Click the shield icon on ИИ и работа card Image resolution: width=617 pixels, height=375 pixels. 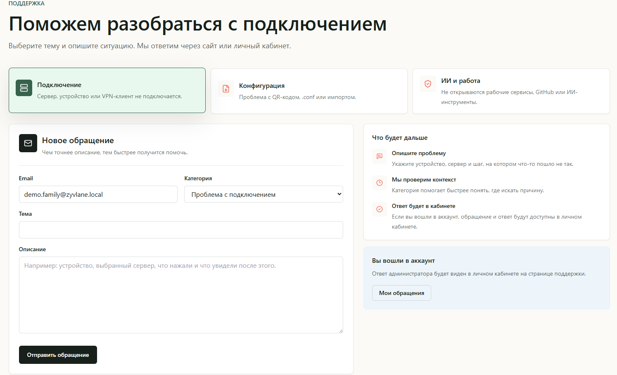pos(428,84)
